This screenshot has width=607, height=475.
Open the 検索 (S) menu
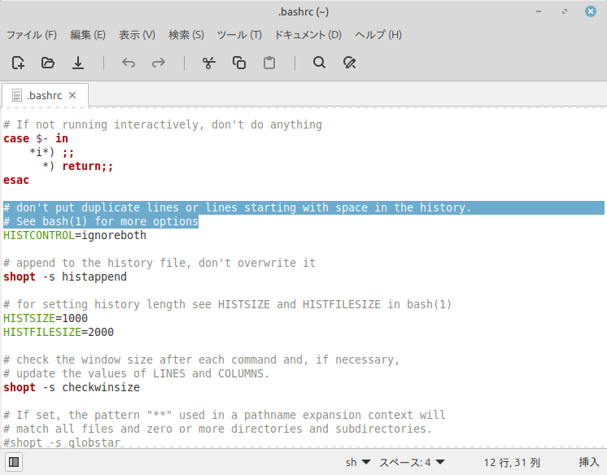coord(186,35)
